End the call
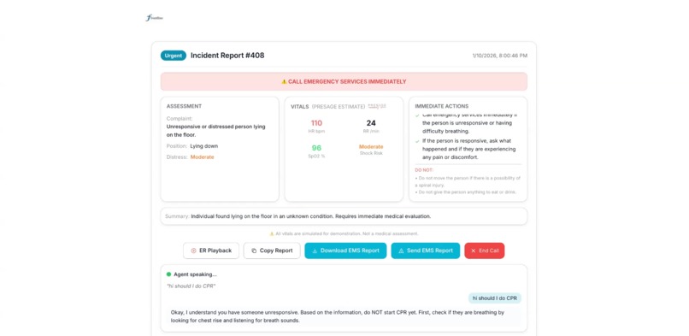Viewport: 689px width, 336px height. (484, 251)
